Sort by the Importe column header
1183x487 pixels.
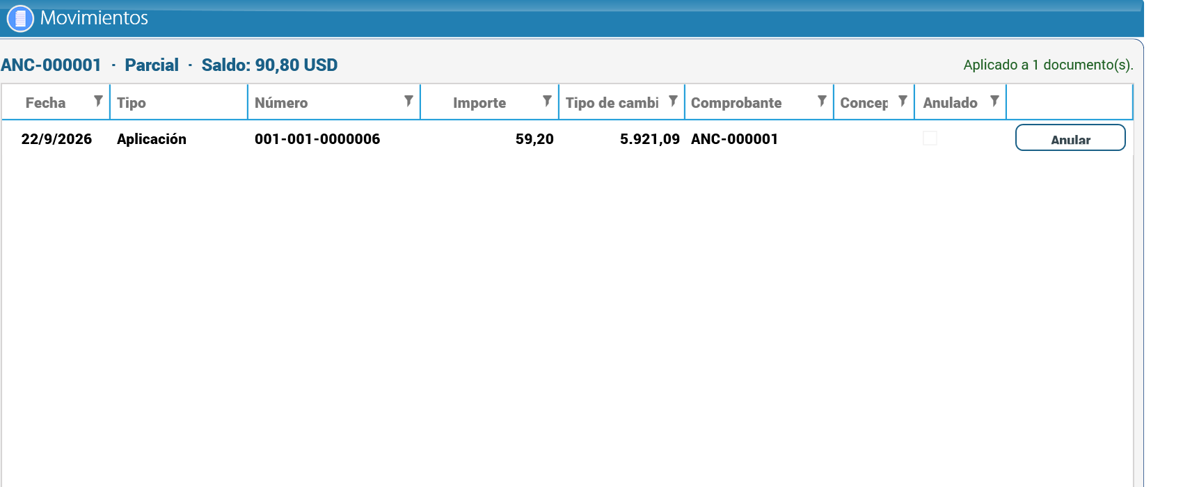pos(479,103)
